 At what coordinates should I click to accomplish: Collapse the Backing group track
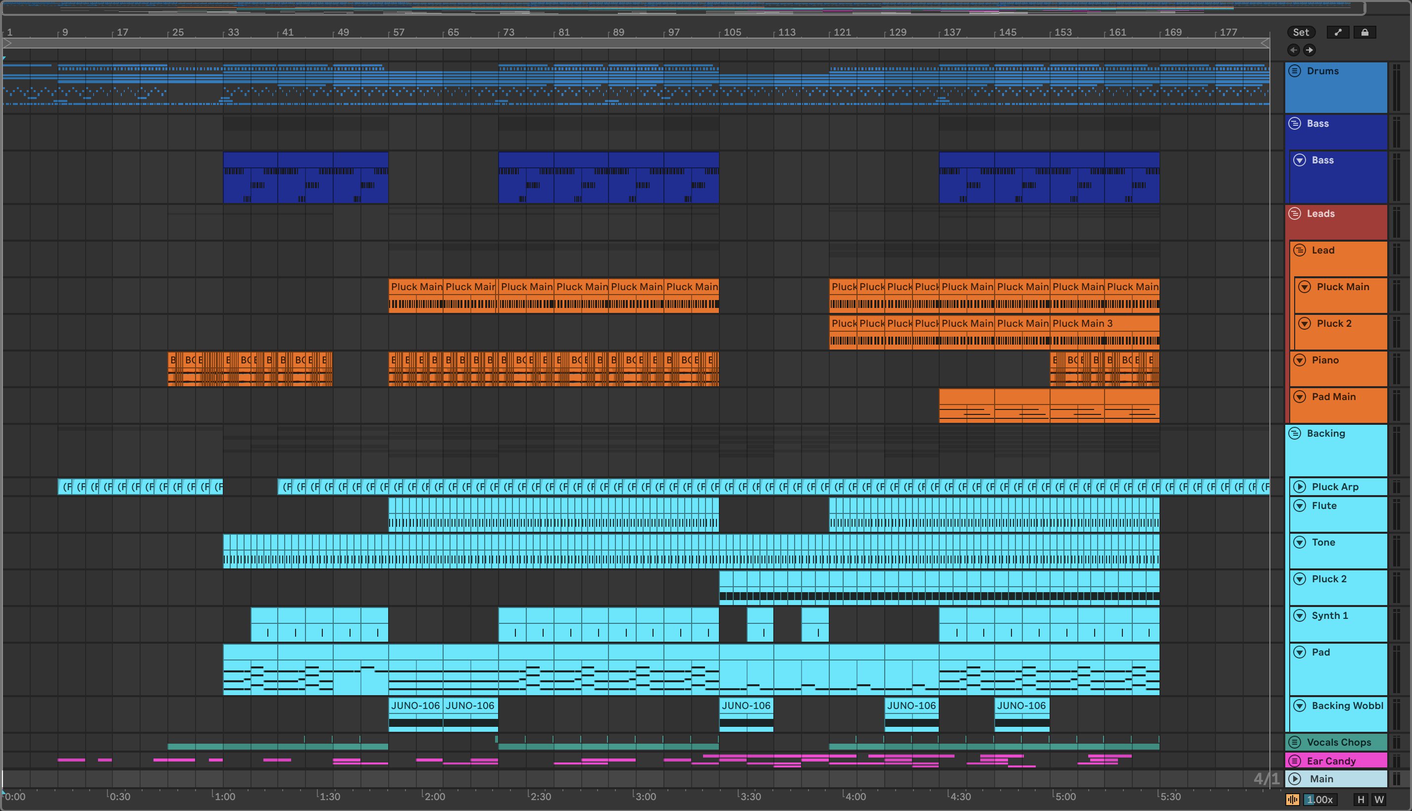tap(1295, 433)
